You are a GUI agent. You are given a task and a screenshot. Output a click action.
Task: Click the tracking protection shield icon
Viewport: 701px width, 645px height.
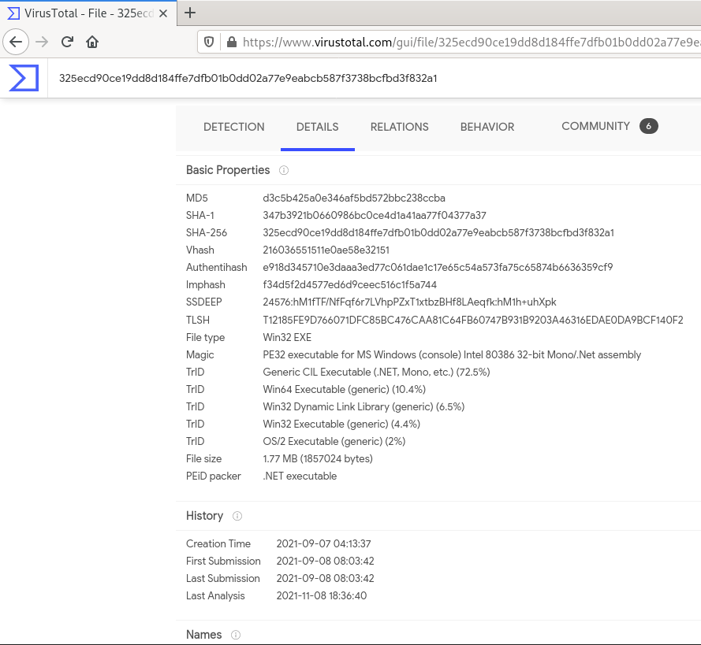pos(209,42)
